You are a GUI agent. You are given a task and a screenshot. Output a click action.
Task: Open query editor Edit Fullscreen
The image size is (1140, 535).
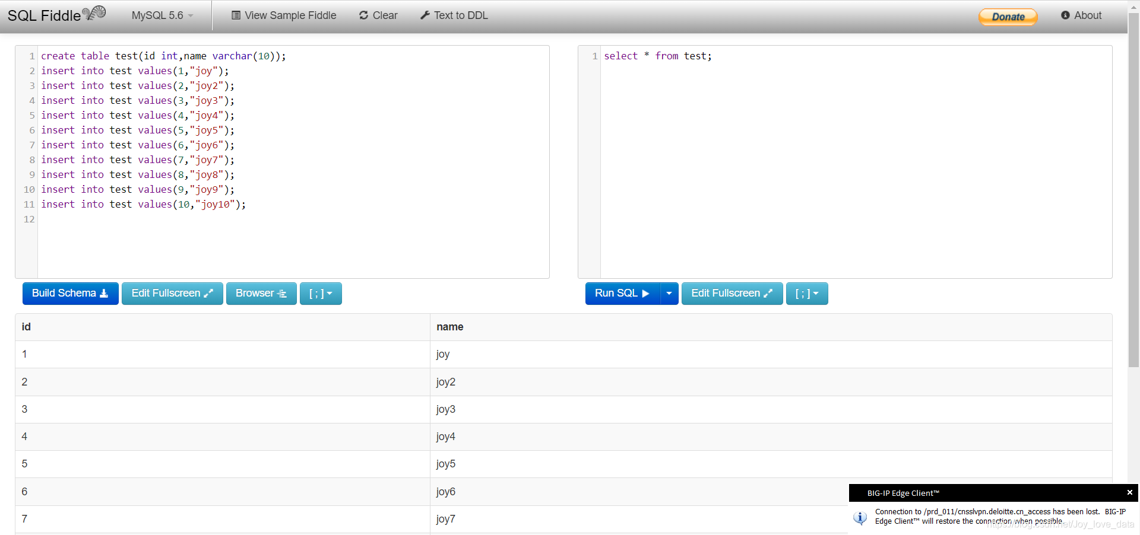tap(732, 294)
